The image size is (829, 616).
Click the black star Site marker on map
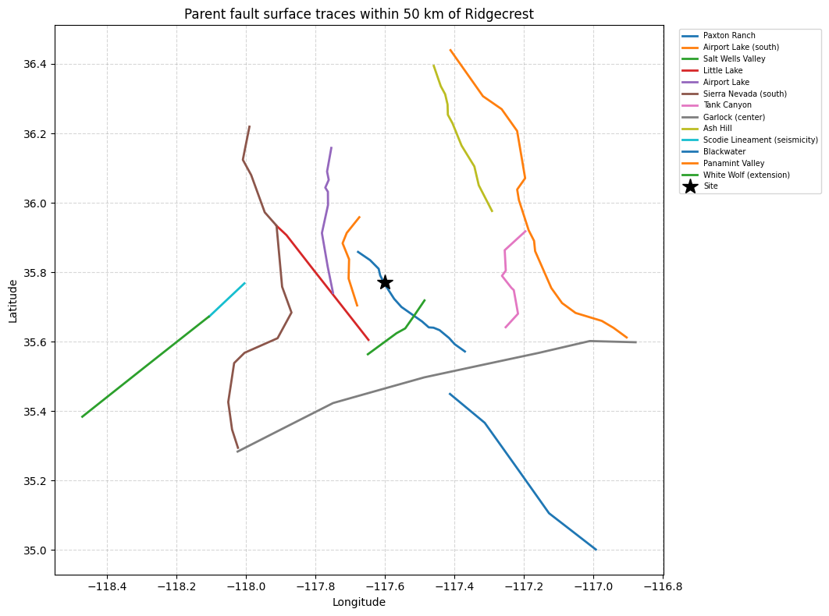(385, 282)
